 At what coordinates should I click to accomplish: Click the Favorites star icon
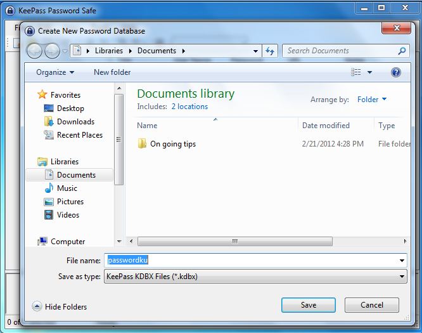pos(42,95)
